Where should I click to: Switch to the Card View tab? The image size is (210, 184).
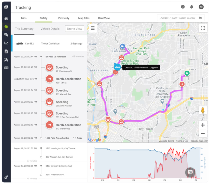104,18
